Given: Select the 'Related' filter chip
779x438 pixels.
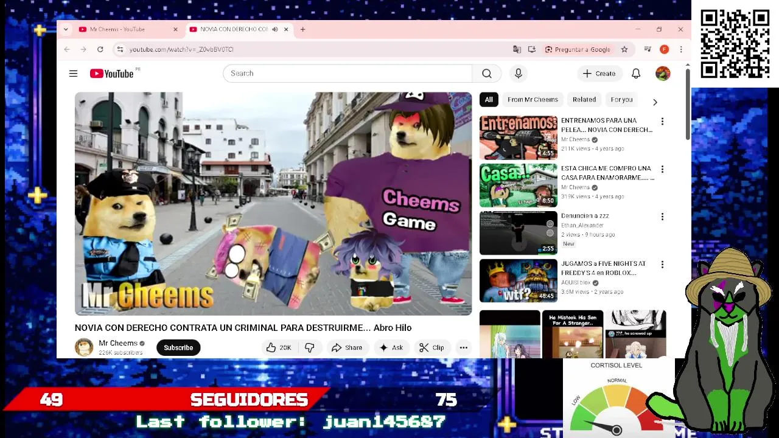Looking at the screenshot, I should pyautogui.click(x=584, y=100).
